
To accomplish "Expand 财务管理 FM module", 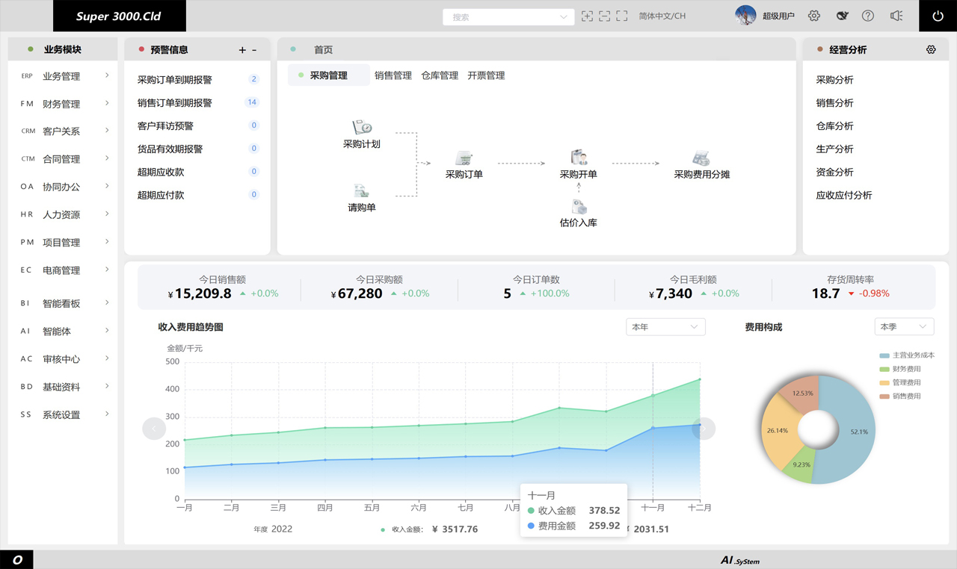I will (63, 104).
